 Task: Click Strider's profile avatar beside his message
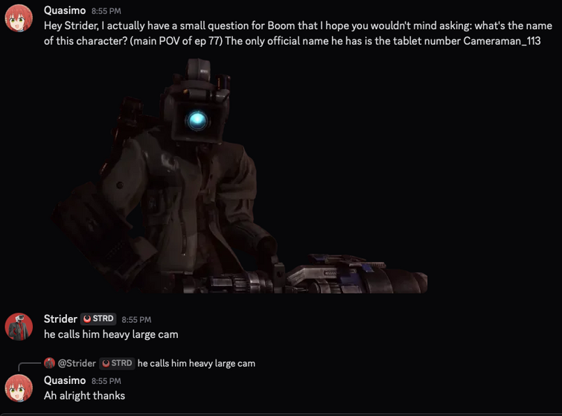19,327
